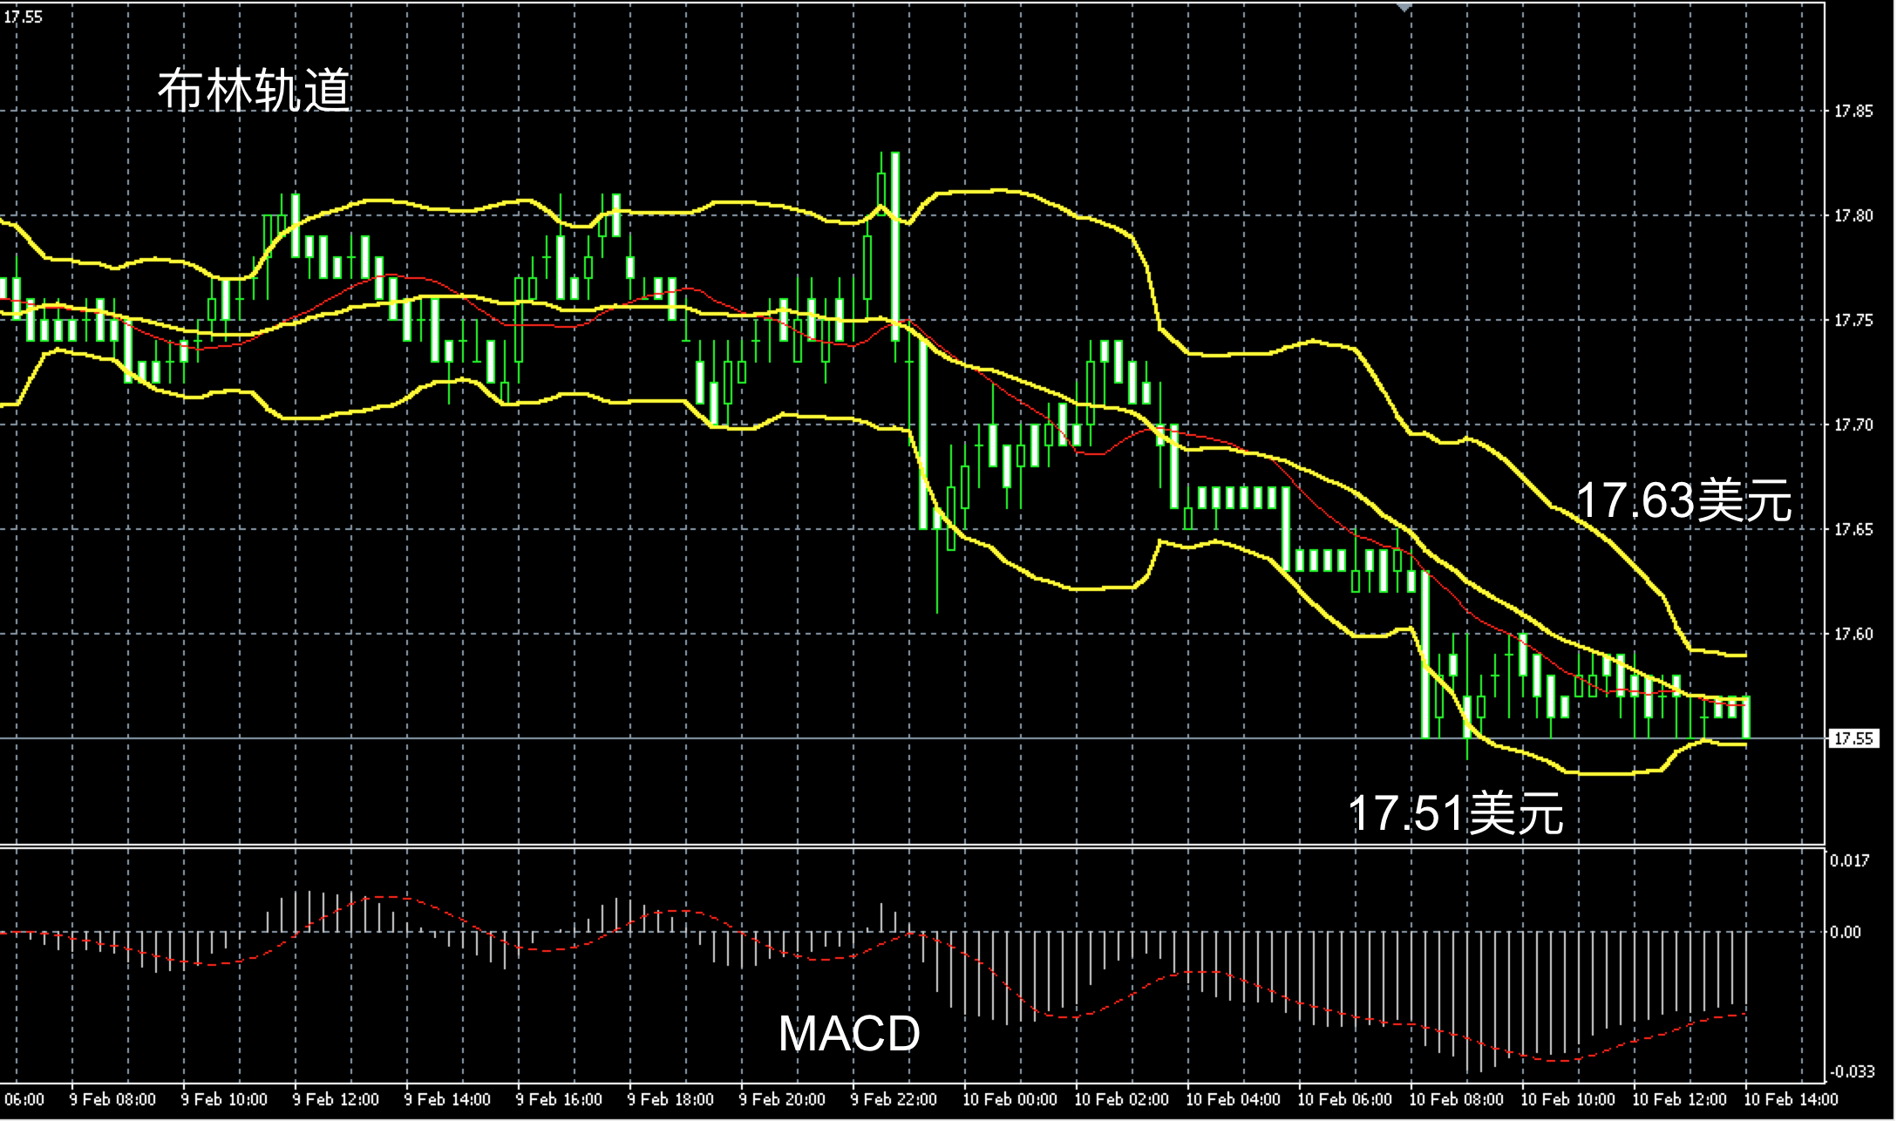Click the 17.55 value in top-left corner
Screen dimensions: 1897x1121
[x=23, y=17]
